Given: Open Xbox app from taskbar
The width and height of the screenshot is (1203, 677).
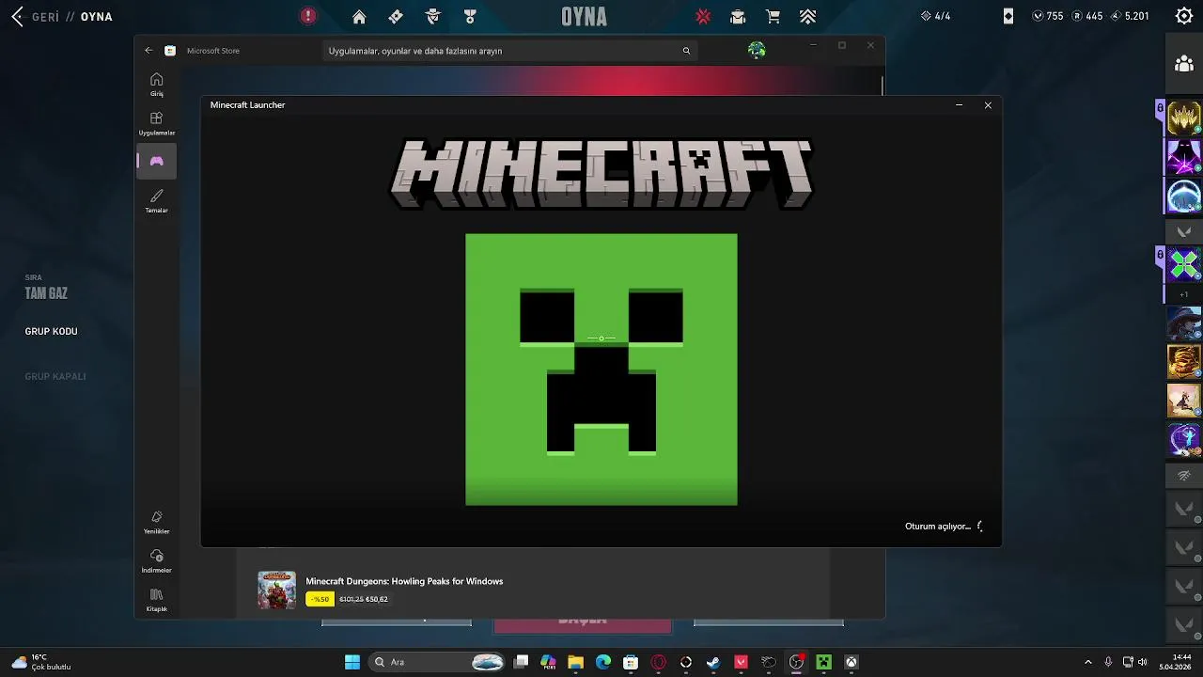Looking at the screenshot, I should (x=851, y=662).
